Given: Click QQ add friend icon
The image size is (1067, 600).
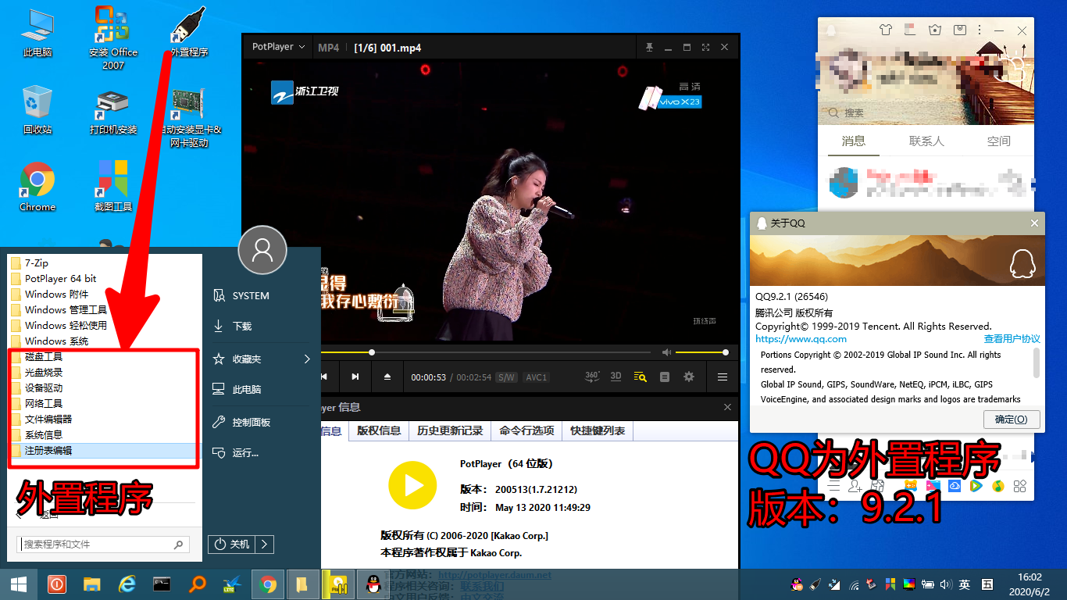Looking at the screenshot, I should point(855,487).
